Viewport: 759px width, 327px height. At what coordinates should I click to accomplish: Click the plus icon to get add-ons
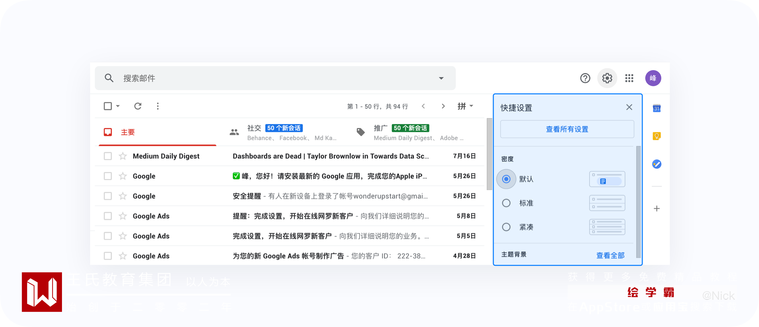[x=657, y=209]
